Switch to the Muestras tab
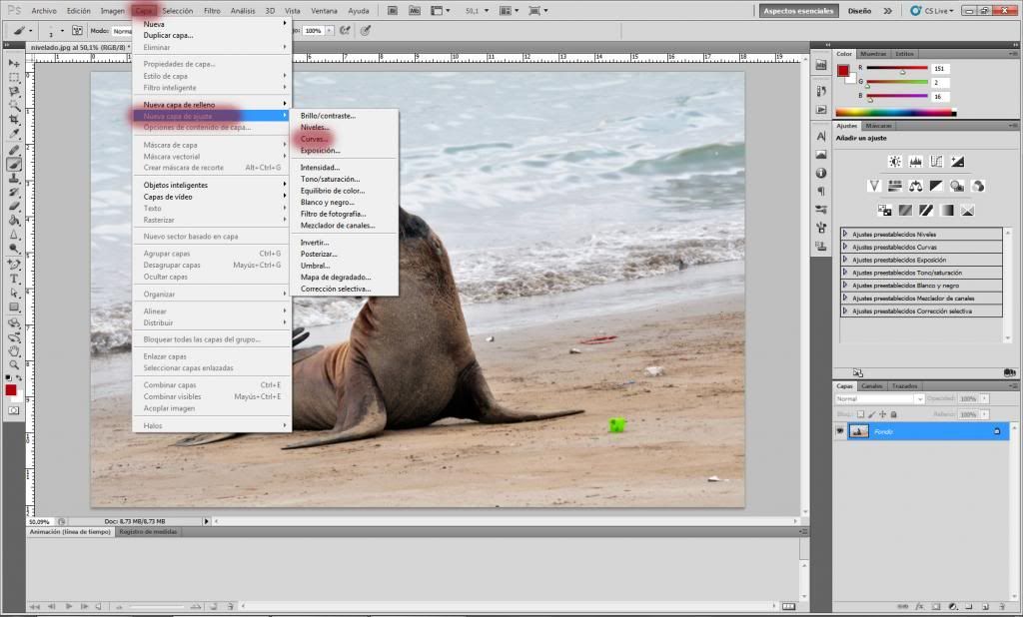Screen dimensions: 1023x617 (873, 54)
